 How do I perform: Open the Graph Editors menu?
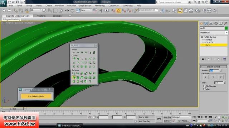point(85,6)
